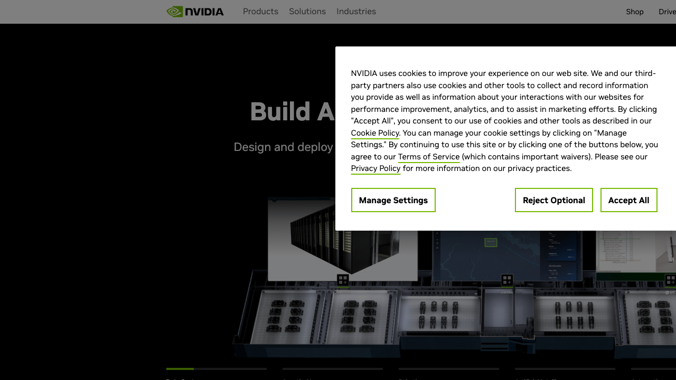This screenshot has height=380, width=676.
Task: Click the hotspot icon under the map panel
Action: 507,280
